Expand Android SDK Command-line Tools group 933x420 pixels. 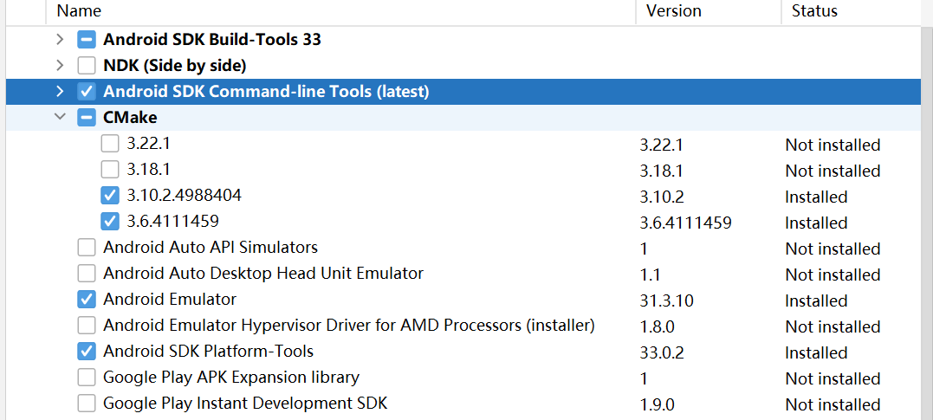[x=59, y=92]
